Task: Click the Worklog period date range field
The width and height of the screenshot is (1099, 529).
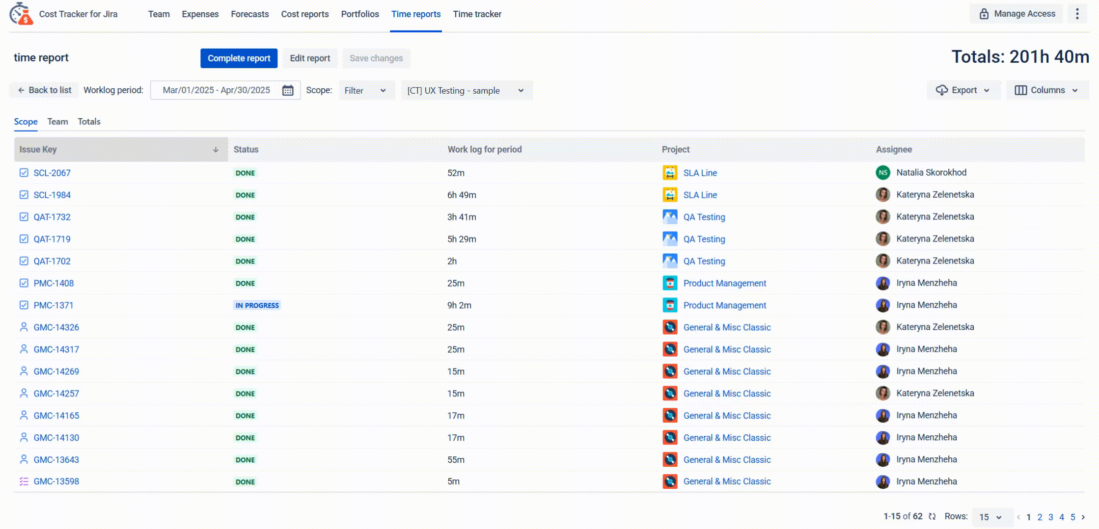Action: pyautogui.click(x=225, y=90)
